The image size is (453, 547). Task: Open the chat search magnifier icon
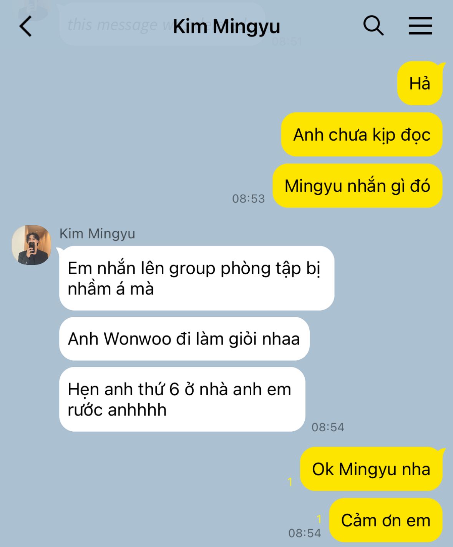[x=373, y=26]
